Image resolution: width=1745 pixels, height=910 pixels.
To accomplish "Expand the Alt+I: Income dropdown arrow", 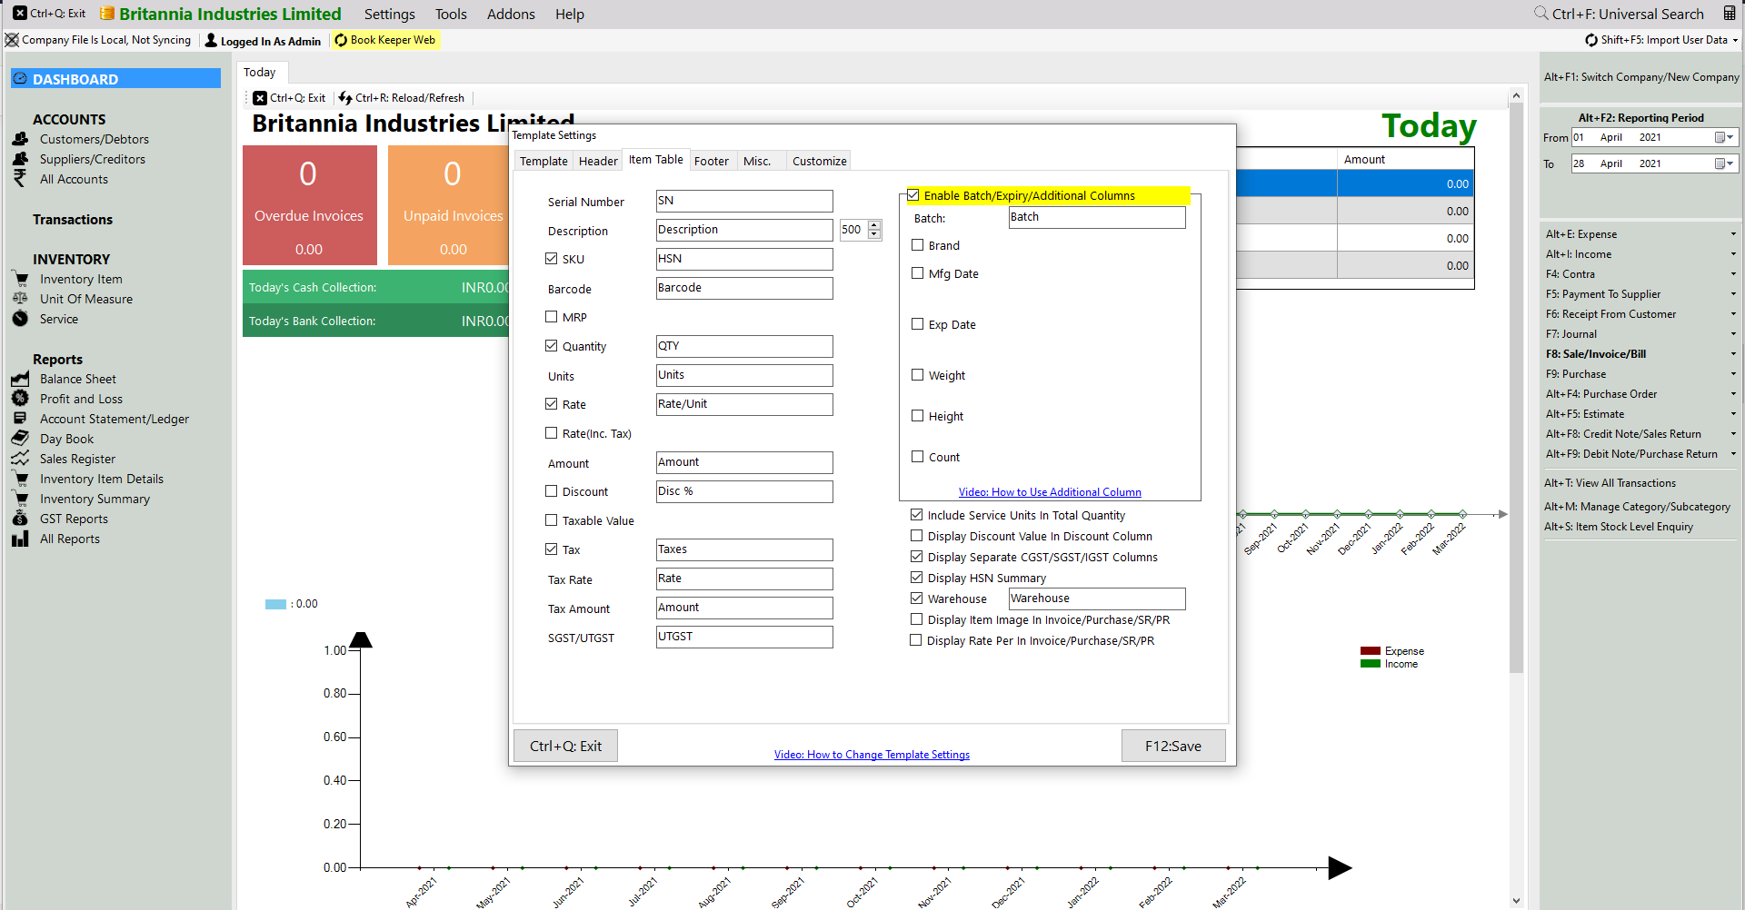I will pos(1733,254).
